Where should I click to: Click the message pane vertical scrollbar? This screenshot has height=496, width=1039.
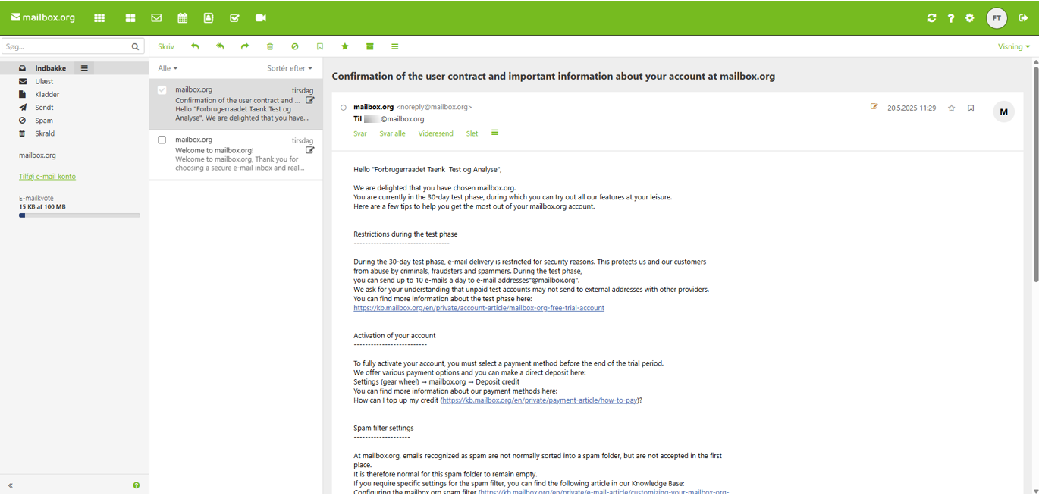tap(1035, 174)
